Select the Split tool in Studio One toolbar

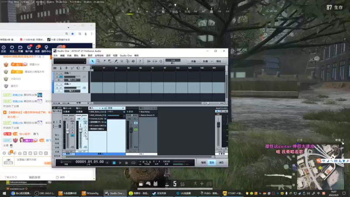[104, 61]
